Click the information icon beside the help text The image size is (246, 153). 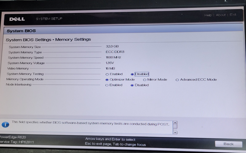(6, 125)
